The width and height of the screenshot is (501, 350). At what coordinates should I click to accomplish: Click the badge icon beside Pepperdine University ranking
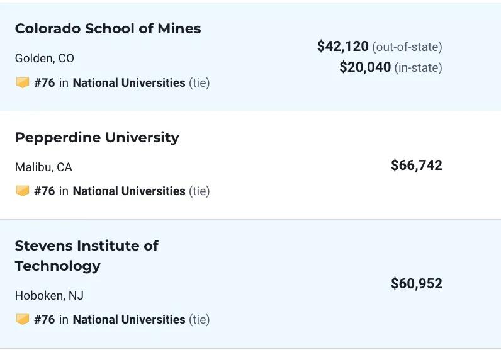tap(23, 191)
